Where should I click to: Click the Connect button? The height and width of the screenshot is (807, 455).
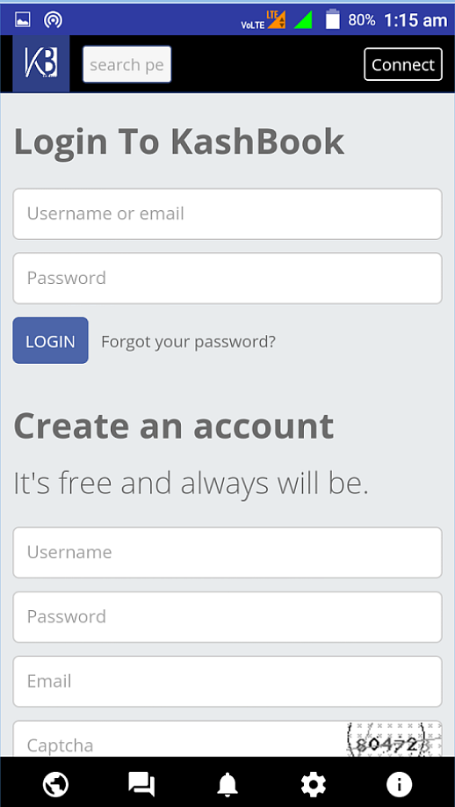coord(403,64)
